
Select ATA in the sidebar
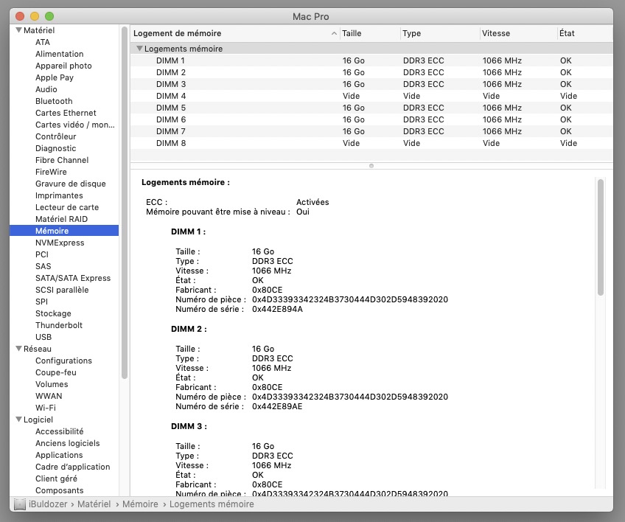[x=43, y=42]
